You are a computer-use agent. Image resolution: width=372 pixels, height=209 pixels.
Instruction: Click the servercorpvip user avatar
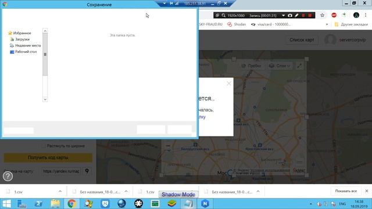330,39
